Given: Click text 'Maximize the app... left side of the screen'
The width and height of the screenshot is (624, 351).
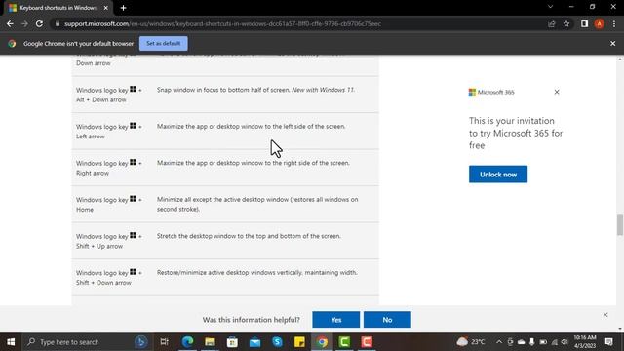Looking at the screenshot, I should pos(252,127).
